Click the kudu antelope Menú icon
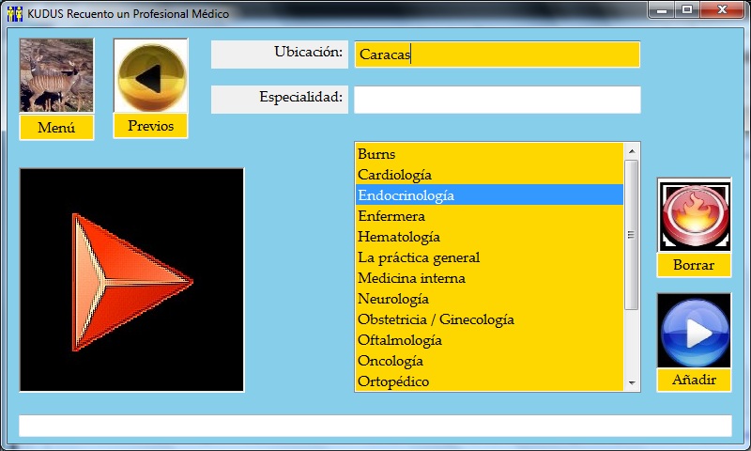Viewport: 751px width, 451px height. coord(56,76)
